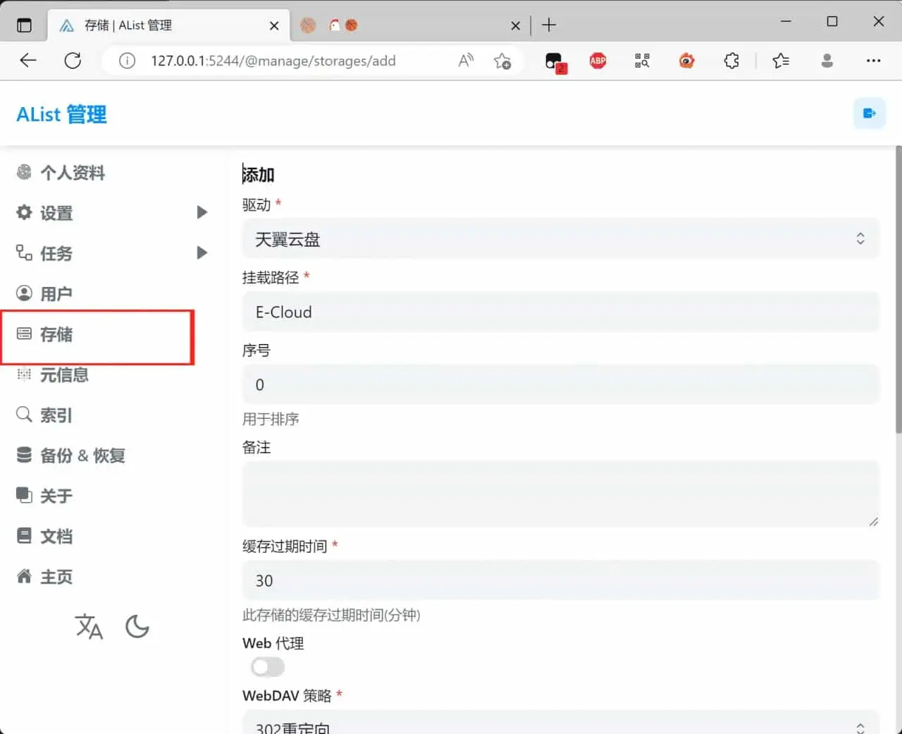Expand the 设置 submenu arrow

(x=202, y=212)
